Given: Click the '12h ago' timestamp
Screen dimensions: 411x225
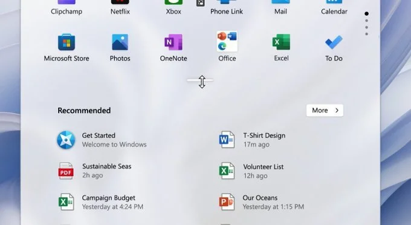Looking at the screenshot, I should 256,175.
